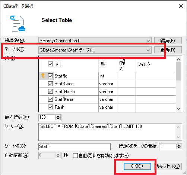Click the filter cell in StaffCode row
The width and height of the screenshot is (187, 175).
point(156,84)
